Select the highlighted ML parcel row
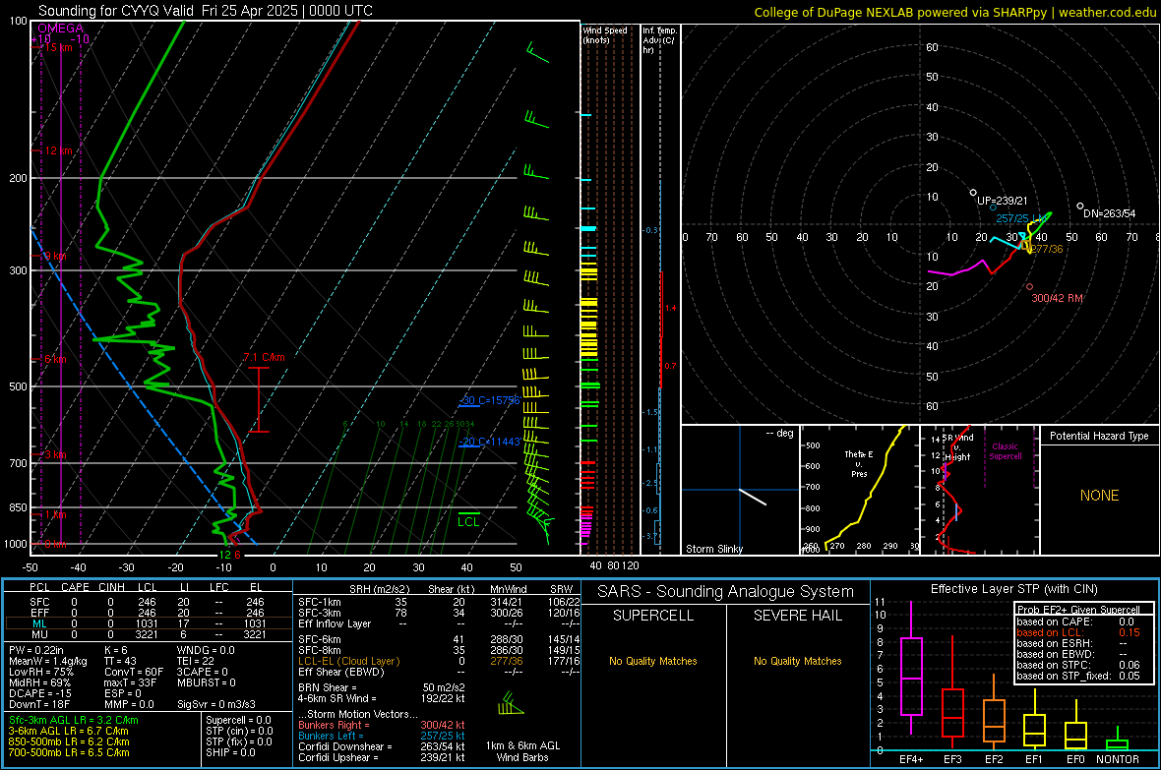This screenshot has height=770, width=1161. pyautogui.click(x=148, y=623)
